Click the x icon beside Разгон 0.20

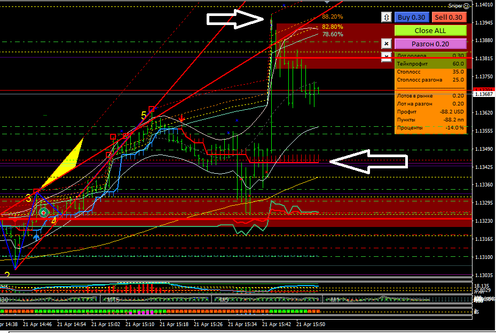point(387,44)
